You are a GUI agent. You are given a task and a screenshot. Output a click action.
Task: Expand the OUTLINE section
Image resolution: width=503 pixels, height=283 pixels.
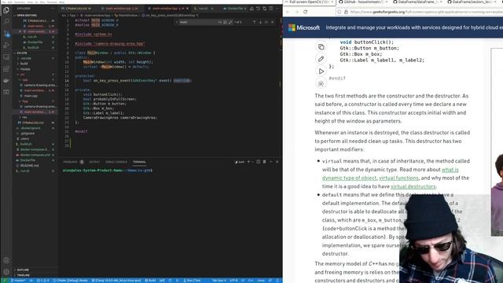[23, 270]
